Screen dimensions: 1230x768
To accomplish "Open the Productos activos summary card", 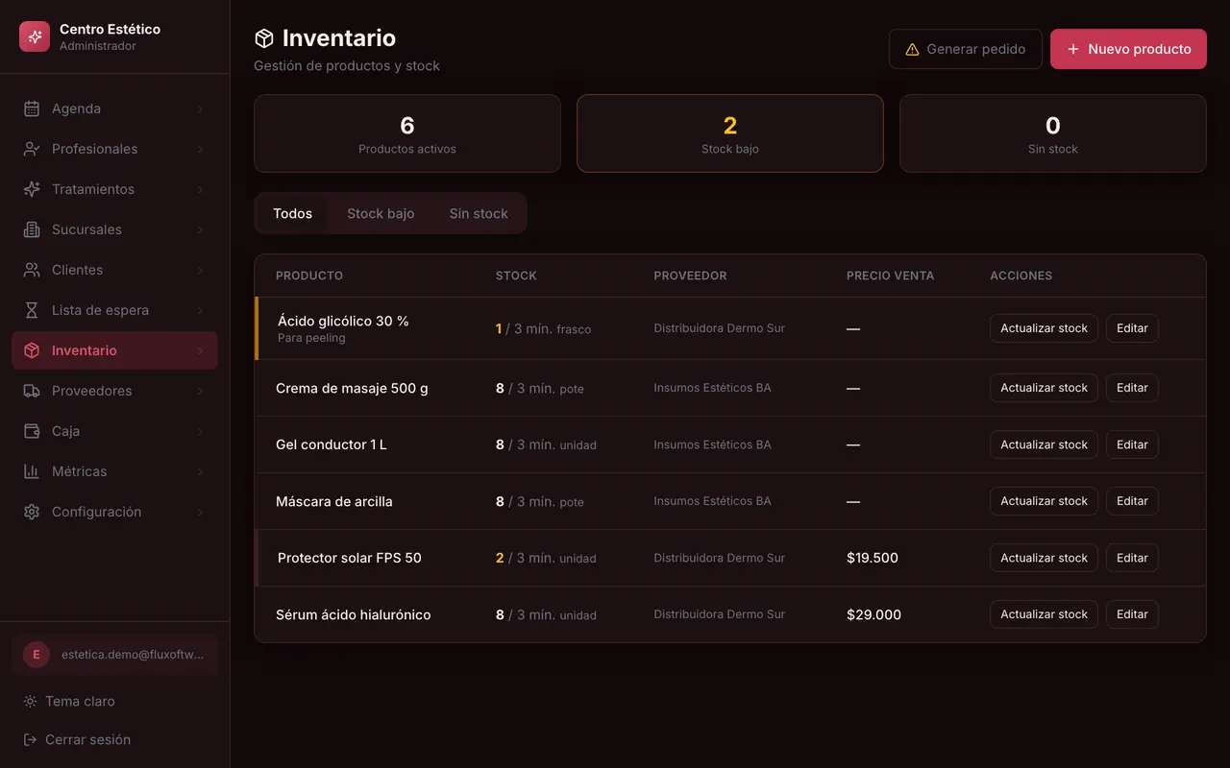I will (x=407, y=133).
